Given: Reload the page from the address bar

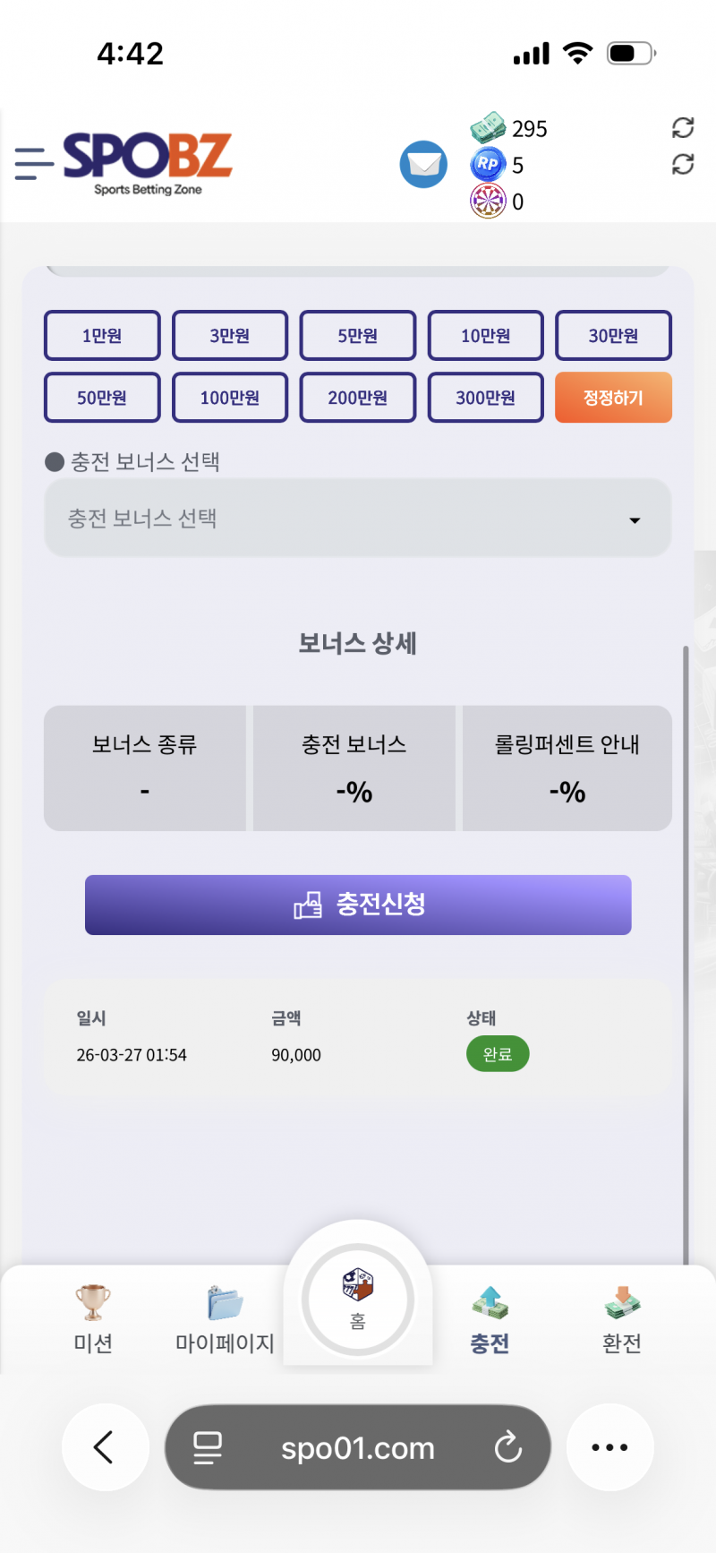Looking at the screenshot, I should [x=507, y=1447].
